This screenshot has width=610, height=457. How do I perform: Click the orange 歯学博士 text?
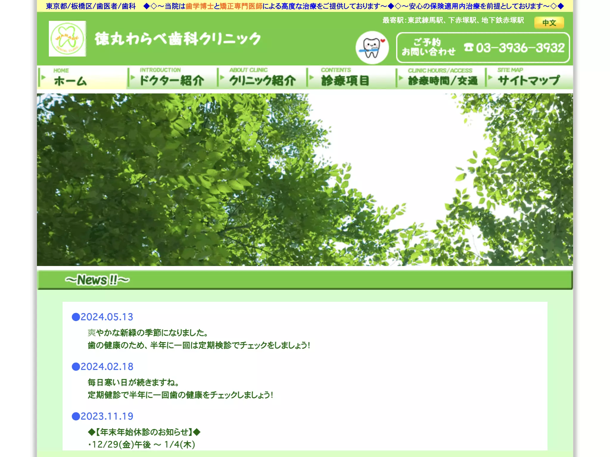(200, 6)
